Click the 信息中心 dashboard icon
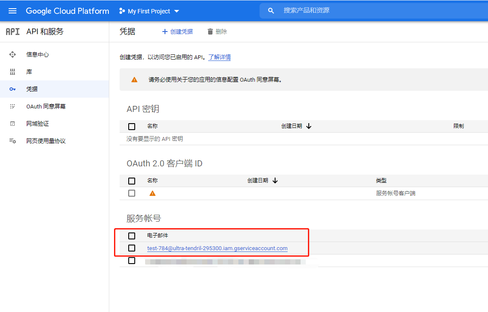This screenshot has width=488, height=312. (x=13, y=54)
